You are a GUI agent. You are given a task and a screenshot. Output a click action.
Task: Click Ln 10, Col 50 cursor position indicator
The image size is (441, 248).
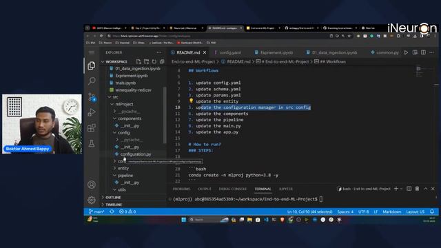pyautogui.click(x=309, y=211)
